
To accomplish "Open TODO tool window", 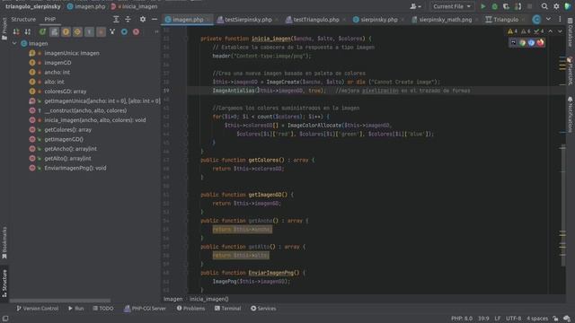I will tap(103, 309).
